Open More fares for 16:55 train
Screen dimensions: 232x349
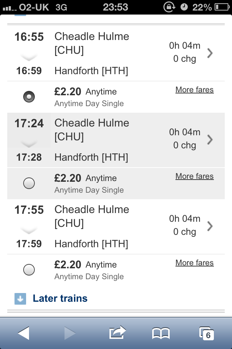tap(194, 90)
